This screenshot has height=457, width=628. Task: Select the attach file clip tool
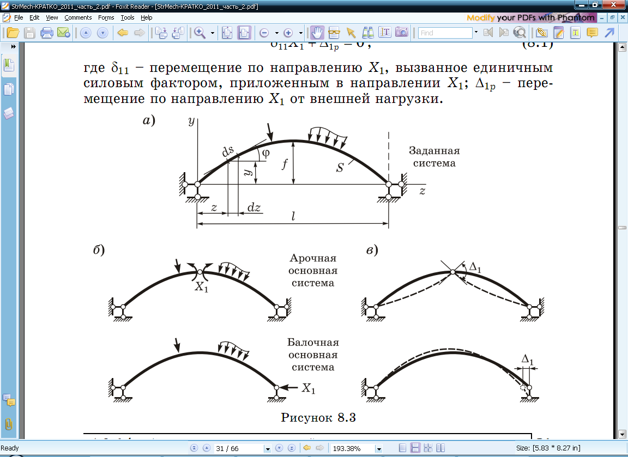tap(542, 33)
